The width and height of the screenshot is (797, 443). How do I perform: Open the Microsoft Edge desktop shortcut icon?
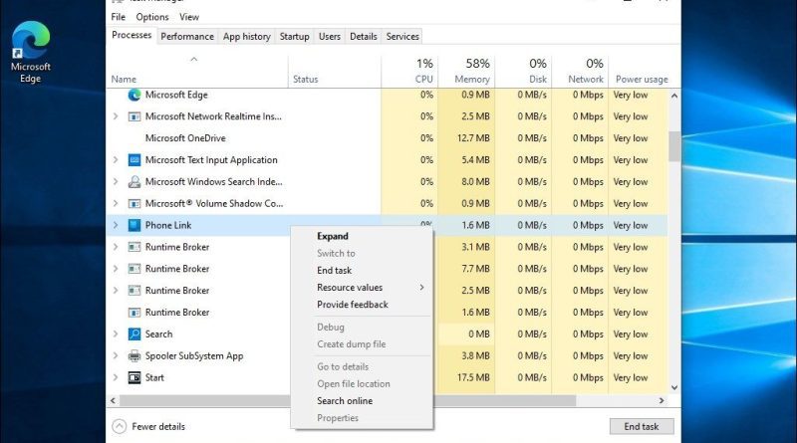(x=31, y=40)
